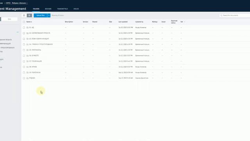Click Updated by cell of 09 ПЕРЕПИСКА
The width and height of the screenshot is (250, 141).
click(141, 72)
